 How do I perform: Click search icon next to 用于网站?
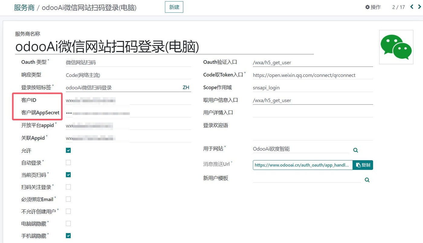coord(356,150)
